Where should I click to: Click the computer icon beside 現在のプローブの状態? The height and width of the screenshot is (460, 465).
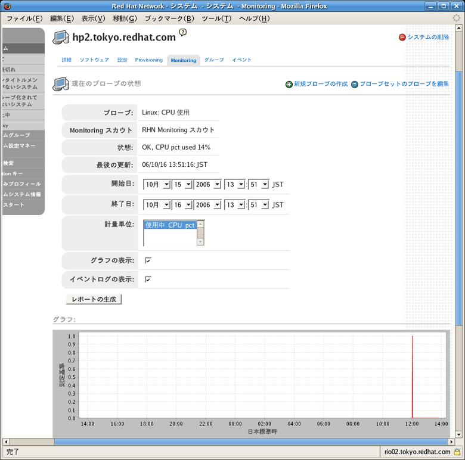(x=61, y=84)
